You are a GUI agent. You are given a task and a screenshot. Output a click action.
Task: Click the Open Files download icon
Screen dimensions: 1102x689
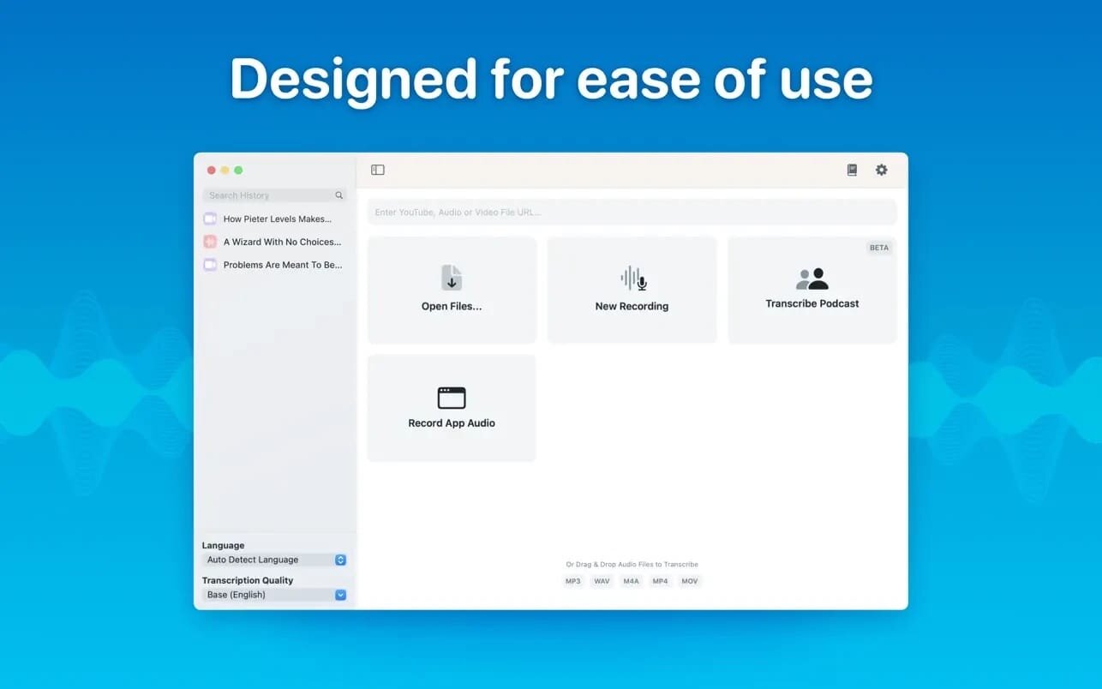click(x=452, y=278)
